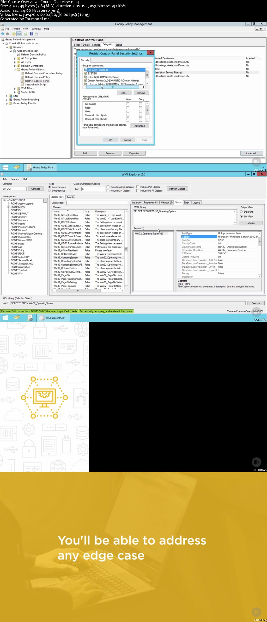Collapse the Forest: Globomantics.com node
Viewport: 267px width, 622px height.
[3, 43]
